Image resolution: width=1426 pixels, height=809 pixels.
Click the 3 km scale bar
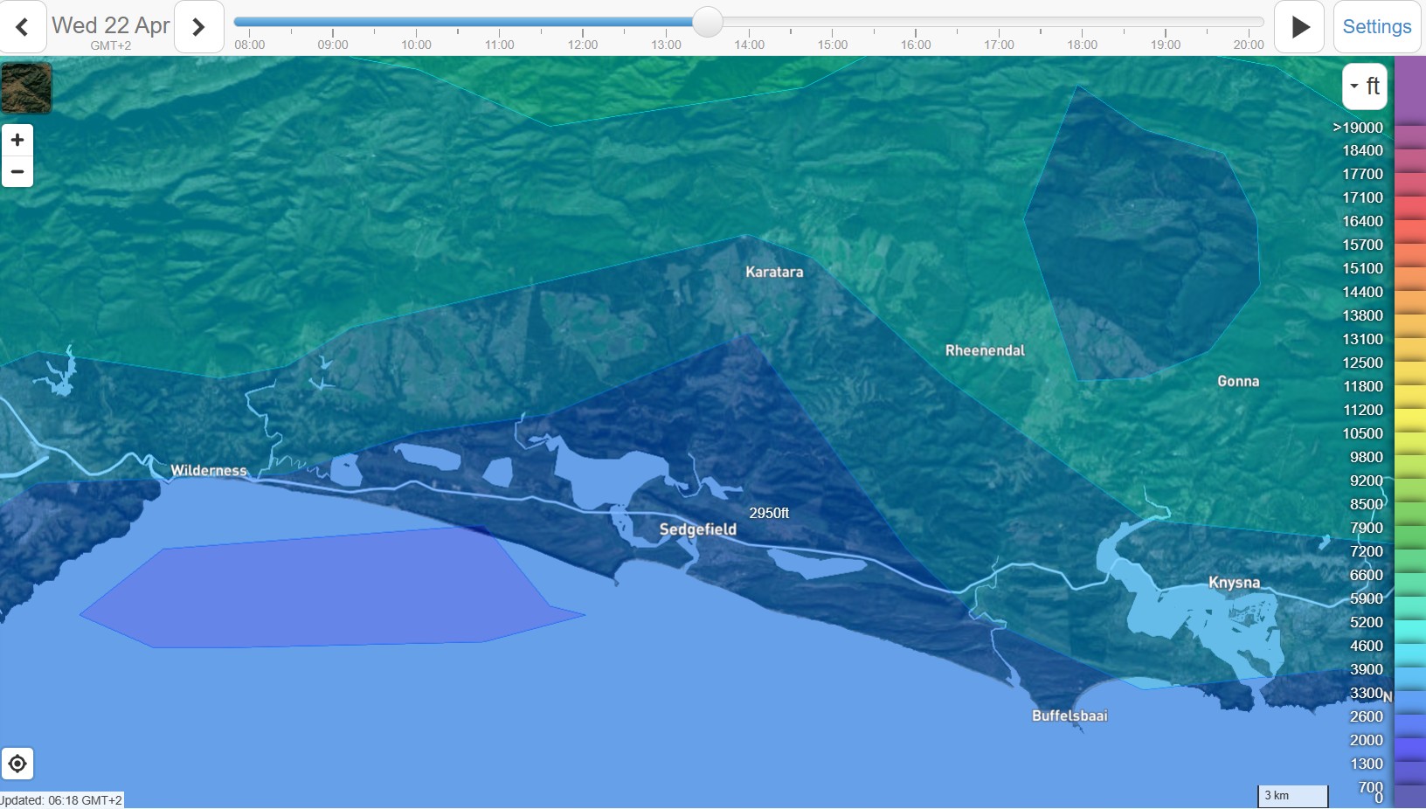click(x=1292, y=795)
